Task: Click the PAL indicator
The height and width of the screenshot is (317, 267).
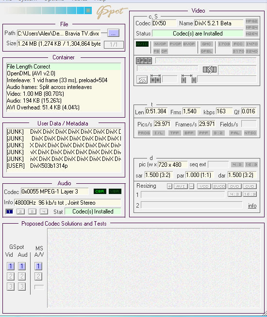Action: coord(235,133)
